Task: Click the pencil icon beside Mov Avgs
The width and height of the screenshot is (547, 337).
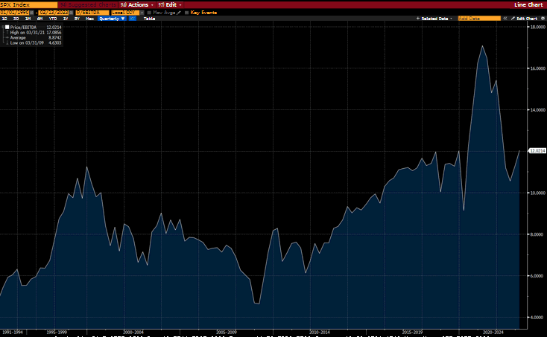Action: 179,13
